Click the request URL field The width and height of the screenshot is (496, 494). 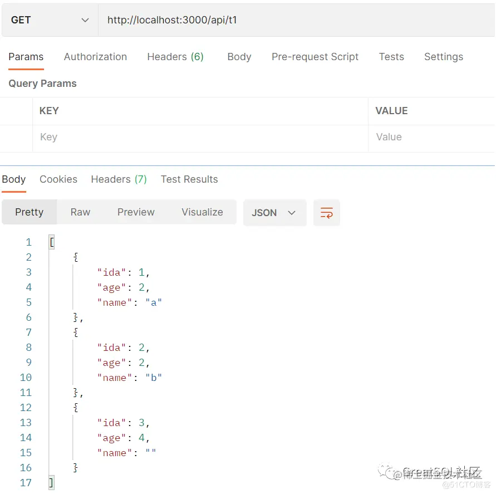[296, 20]
